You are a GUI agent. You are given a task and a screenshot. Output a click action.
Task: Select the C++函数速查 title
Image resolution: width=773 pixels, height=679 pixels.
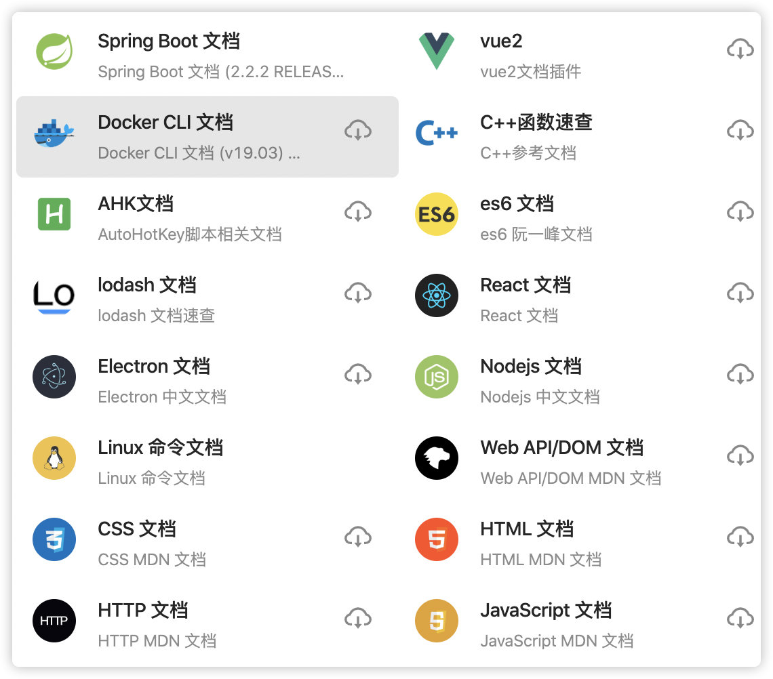(536, 122)
